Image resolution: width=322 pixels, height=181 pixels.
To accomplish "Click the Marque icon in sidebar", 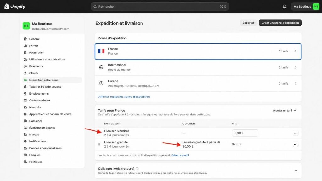I will [x=25, y=134].
